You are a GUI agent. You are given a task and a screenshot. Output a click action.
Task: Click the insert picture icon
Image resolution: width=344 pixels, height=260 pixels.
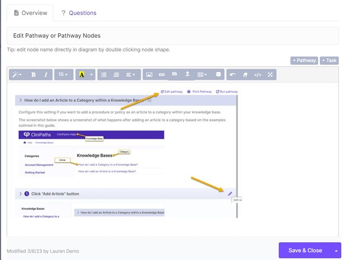[x=149, y=74]
